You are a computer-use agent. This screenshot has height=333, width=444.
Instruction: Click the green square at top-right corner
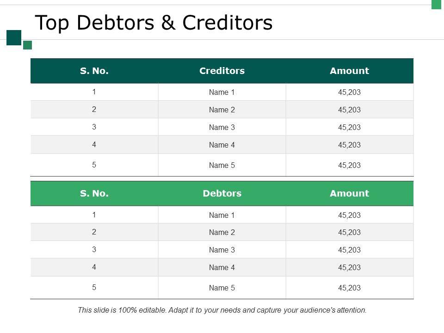[437, 4]
